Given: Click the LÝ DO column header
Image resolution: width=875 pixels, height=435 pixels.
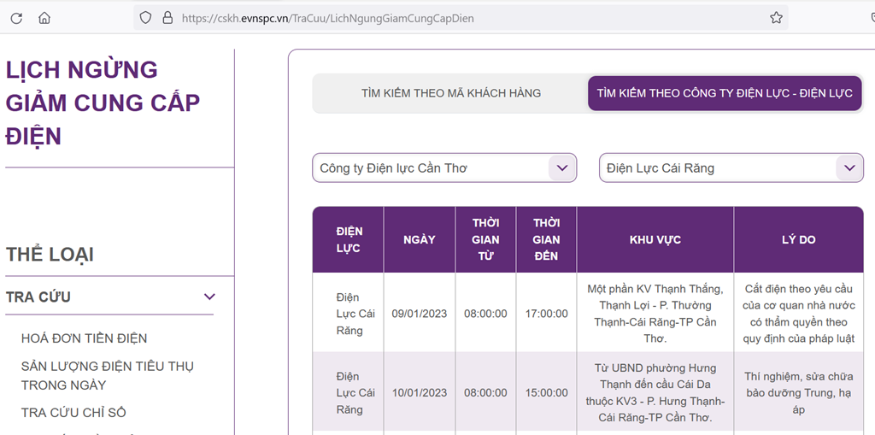Looking at the screenshot, I should click(798, 240).
